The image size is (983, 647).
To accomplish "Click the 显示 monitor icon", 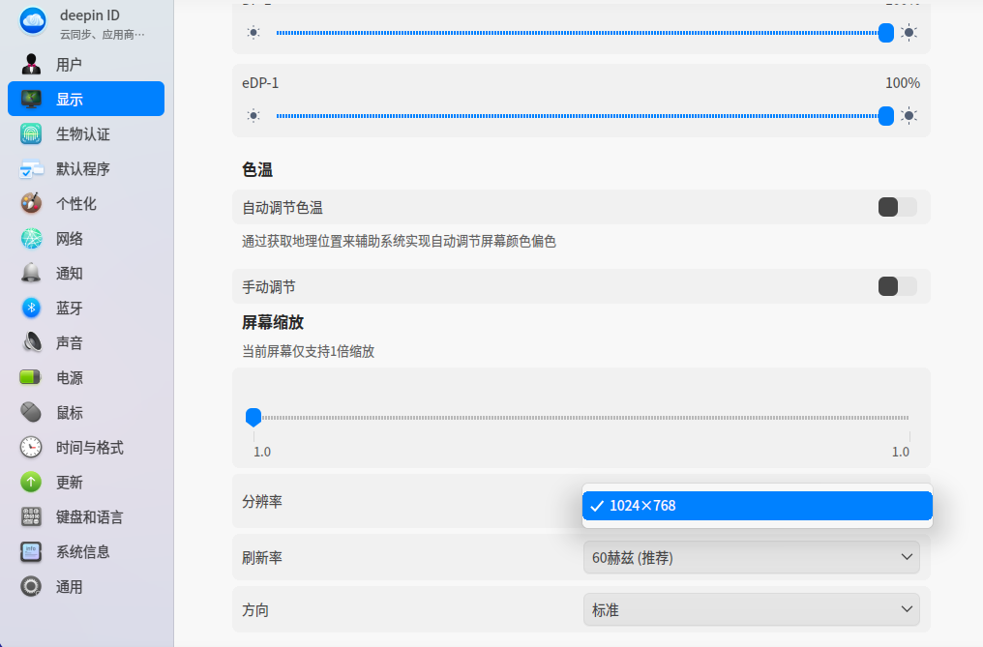I will click(x=31, y=99).
